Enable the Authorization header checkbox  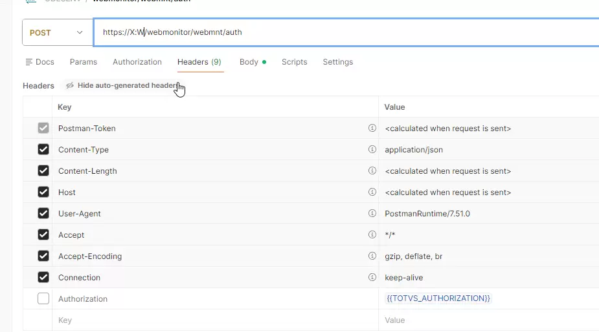(43, 298)
